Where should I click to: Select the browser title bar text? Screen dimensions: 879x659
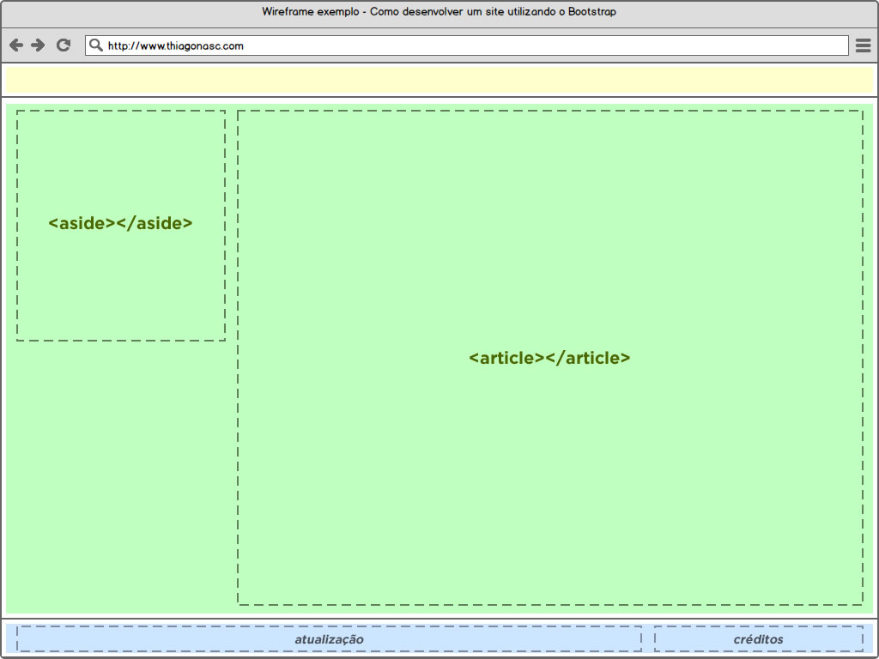pos(439,12)
